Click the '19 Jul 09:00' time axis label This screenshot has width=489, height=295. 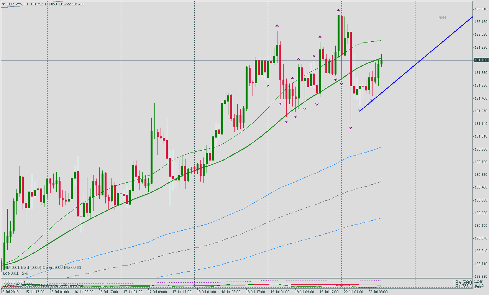(x=305, y=292)
